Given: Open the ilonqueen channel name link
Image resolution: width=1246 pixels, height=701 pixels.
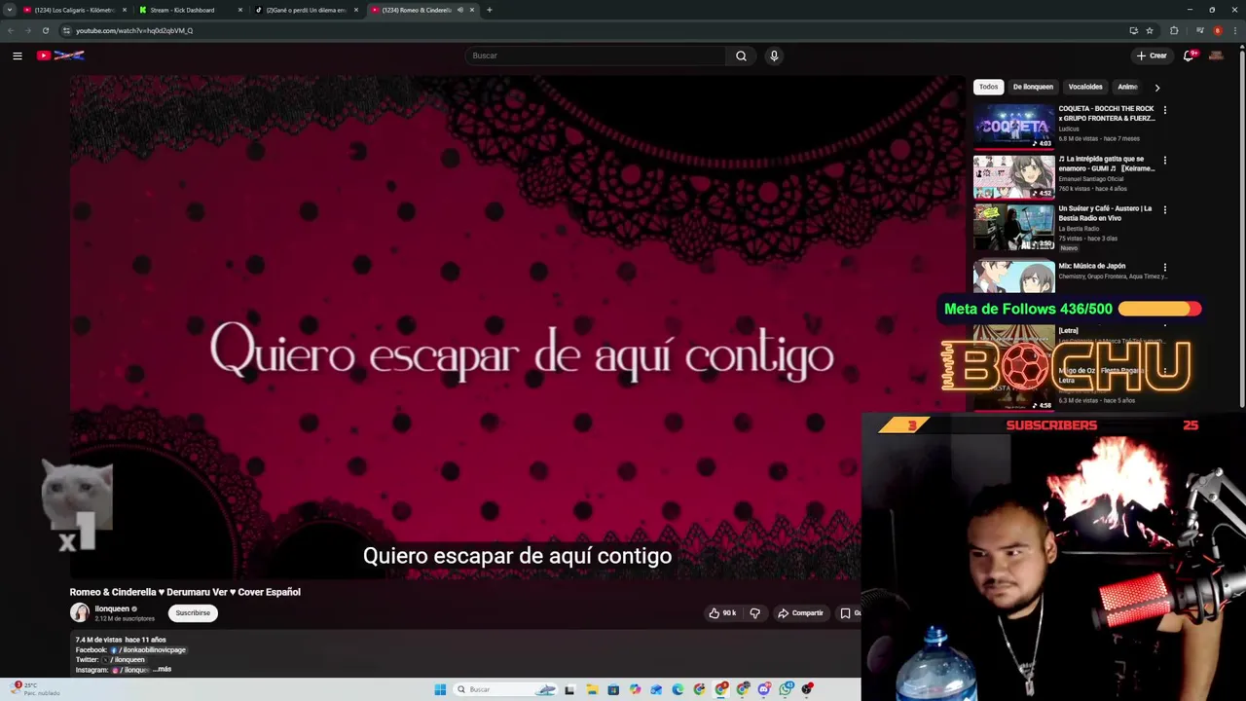Looking at the screenshot, I should point(112,609).
